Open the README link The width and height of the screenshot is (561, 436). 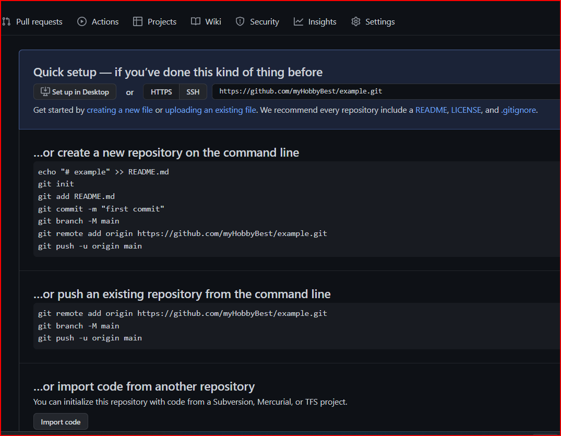(x=431, y=110)
